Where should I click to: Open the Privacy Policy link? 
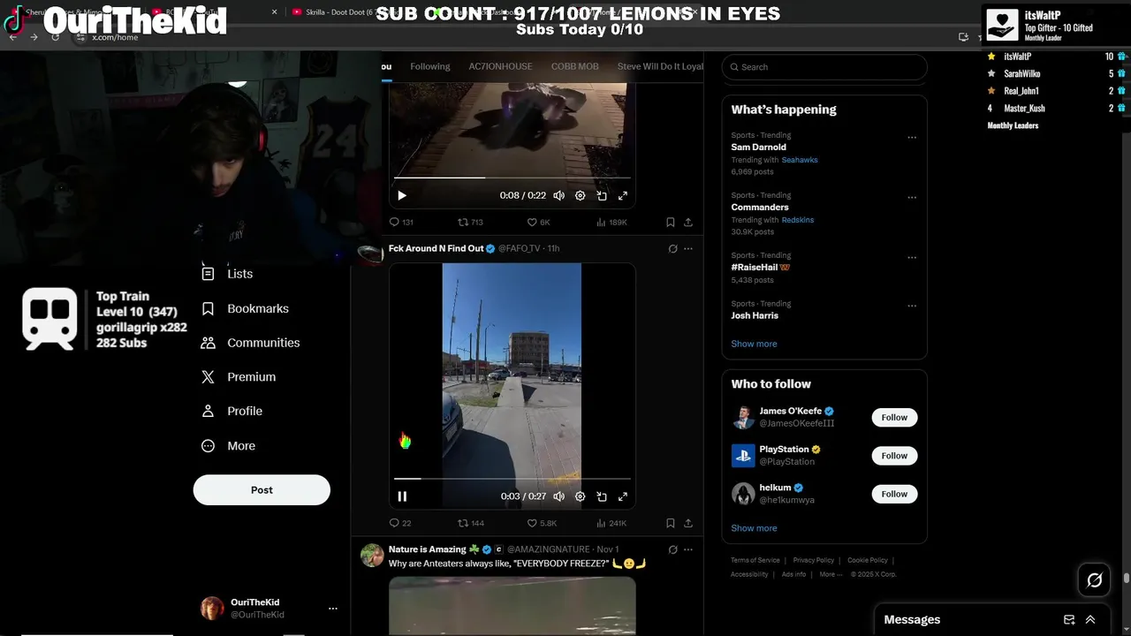[814, 560]
